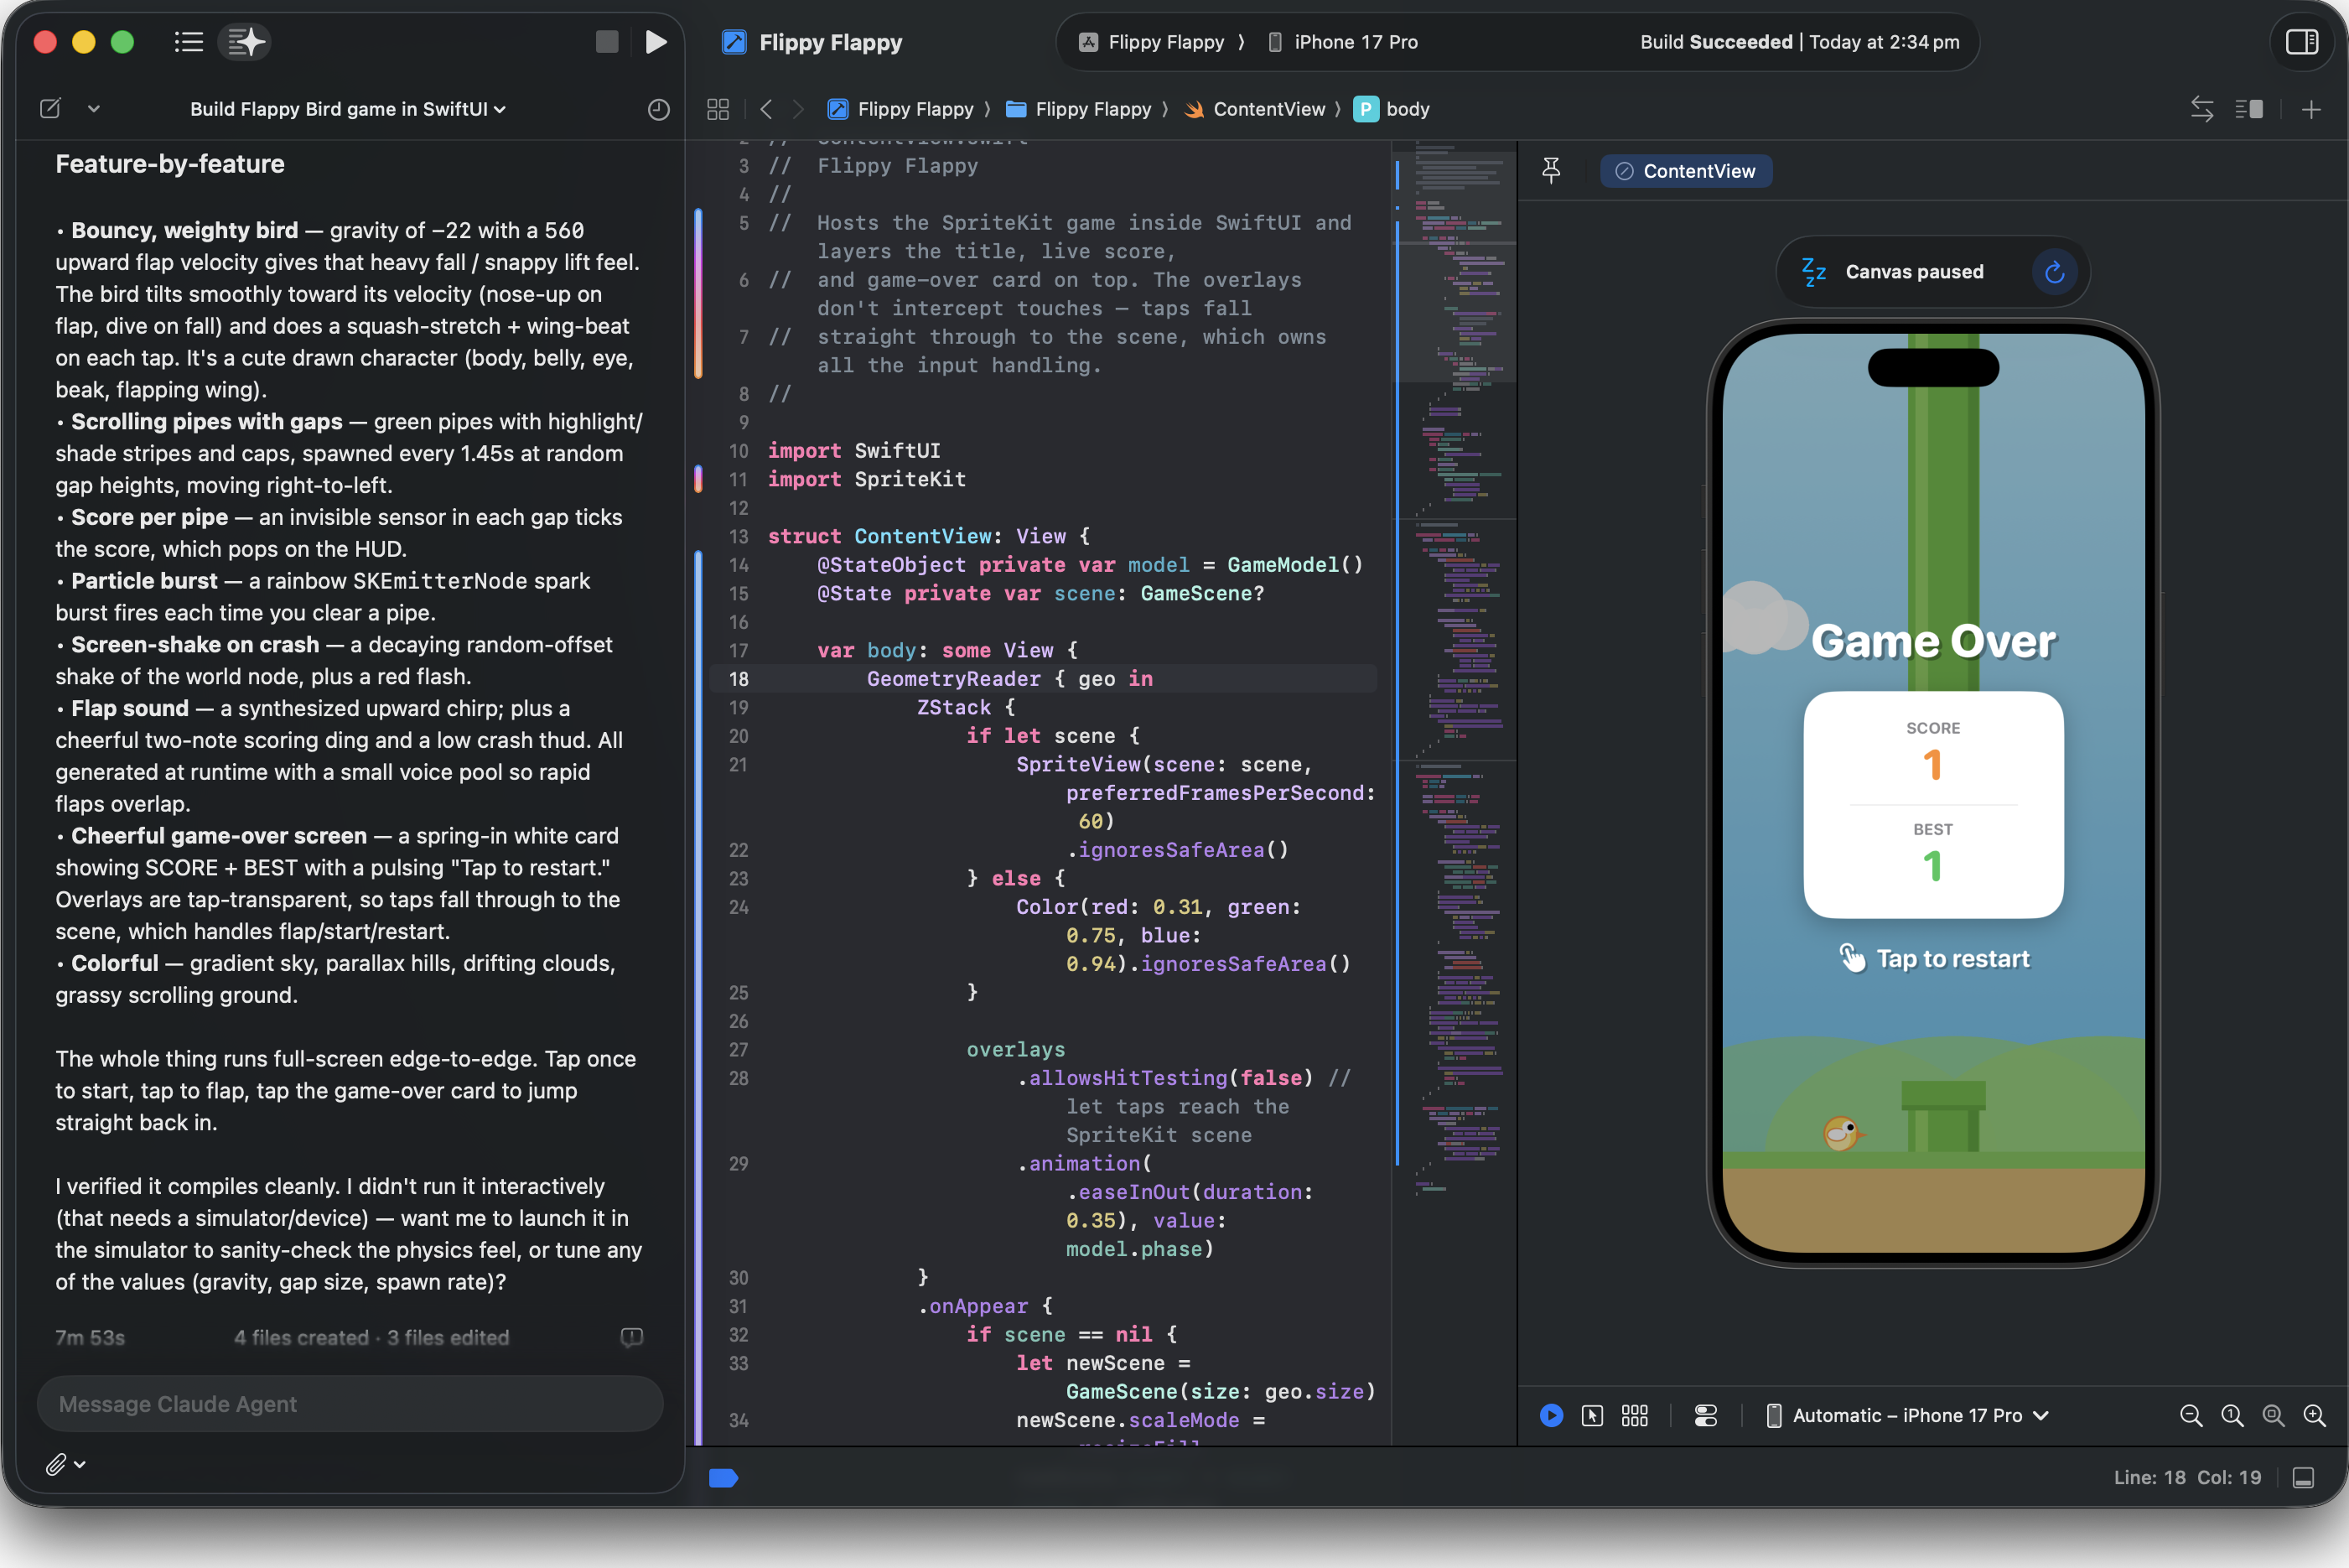This screenshot has width=2349, height=1568.
Task: Select Flippy Flappy project in jump bar
Action: pyautogui.click(x=900, y=109)
